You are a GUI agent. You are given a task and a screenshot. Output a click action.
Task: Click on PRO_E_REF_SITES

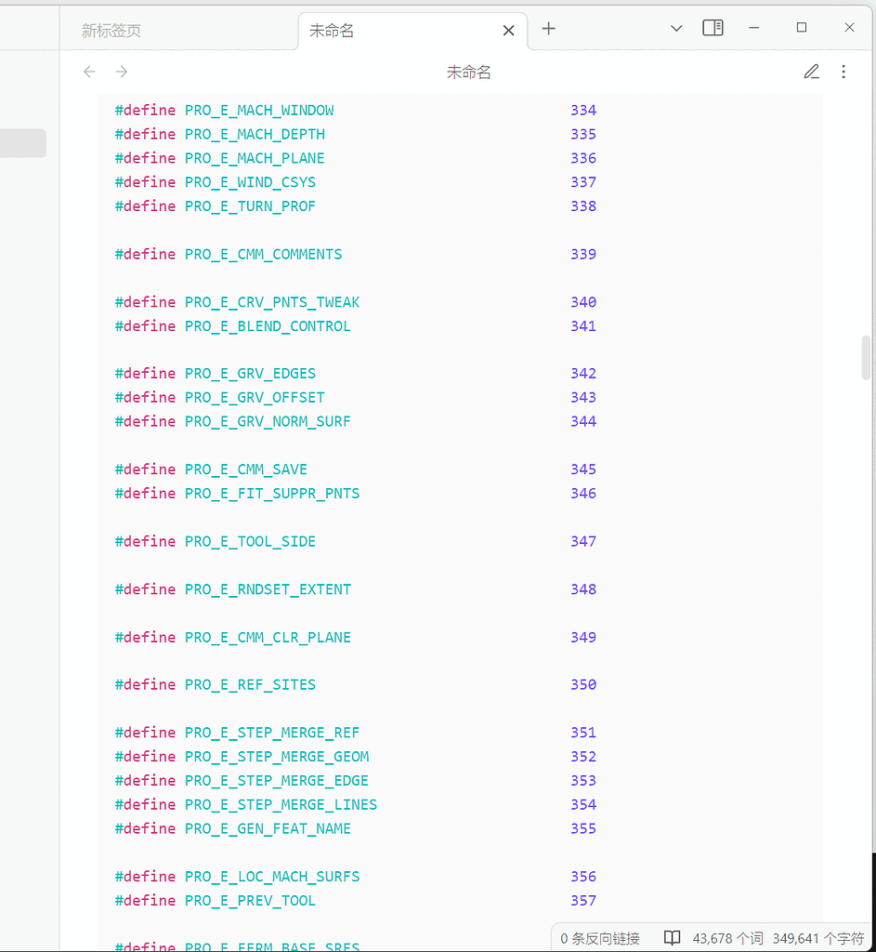tap(250, 685)
